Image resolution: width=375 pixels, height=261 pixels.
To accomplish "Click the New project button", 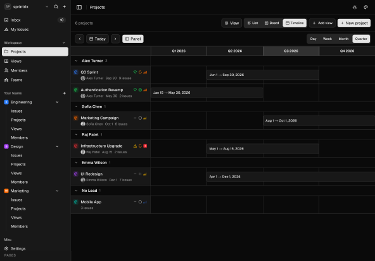I will tap(354, 23).
